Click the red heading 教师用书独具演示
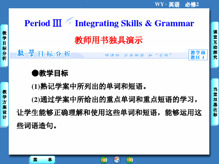Screen dimensions: 219x164 point(109,40)
